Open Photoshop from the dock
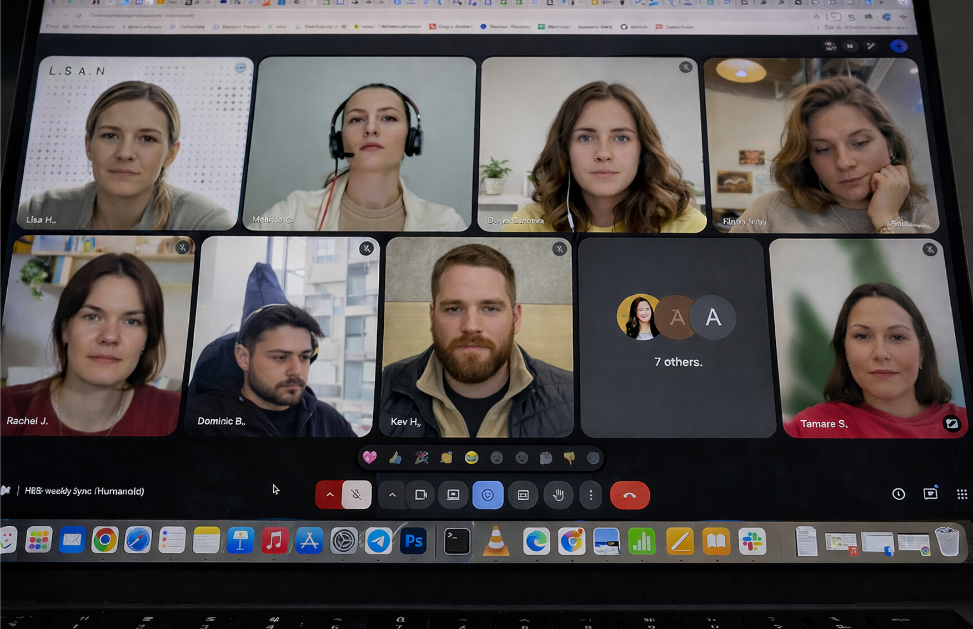This screenshot has width=973, height=629. tap(414, 541)
